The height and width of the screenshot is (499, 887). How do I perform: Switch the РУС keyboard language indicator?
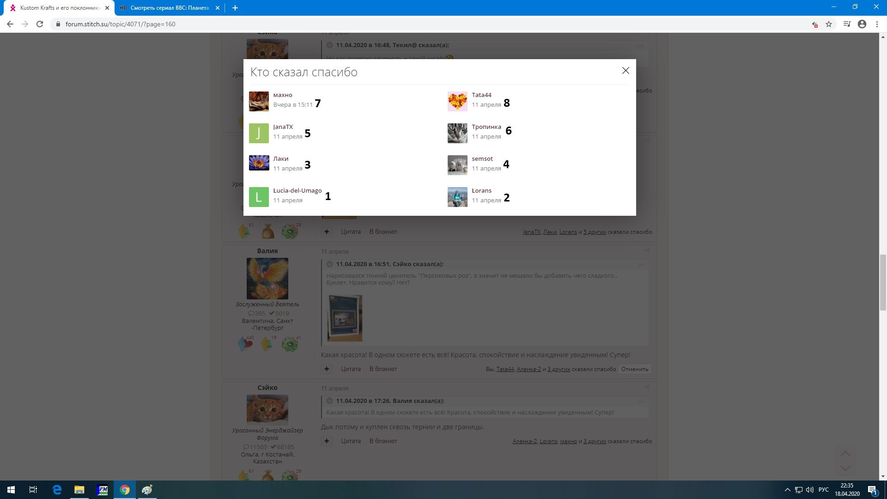pos(823,490)
